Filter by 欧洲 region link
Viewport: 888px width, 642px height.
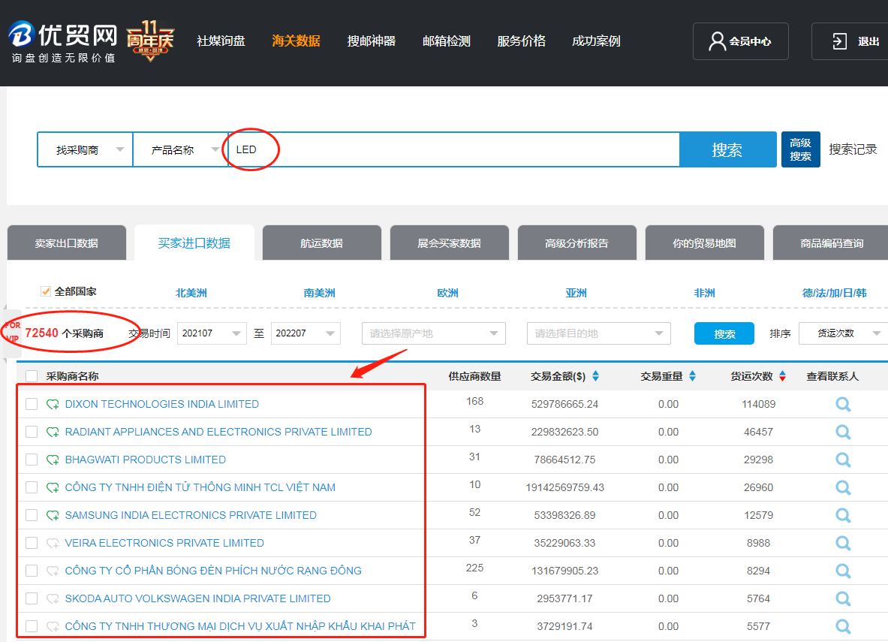point(448,293)
